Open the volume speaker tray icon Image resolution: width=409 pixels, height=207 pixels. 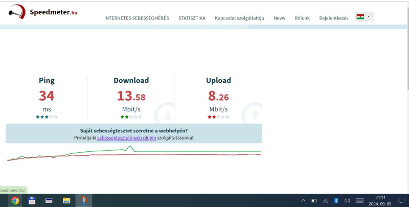tap(347, 200)
